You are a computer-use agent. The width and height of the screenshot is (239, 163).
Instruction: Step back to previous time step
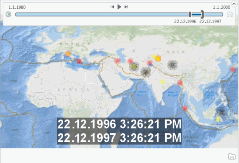(112, 7)
